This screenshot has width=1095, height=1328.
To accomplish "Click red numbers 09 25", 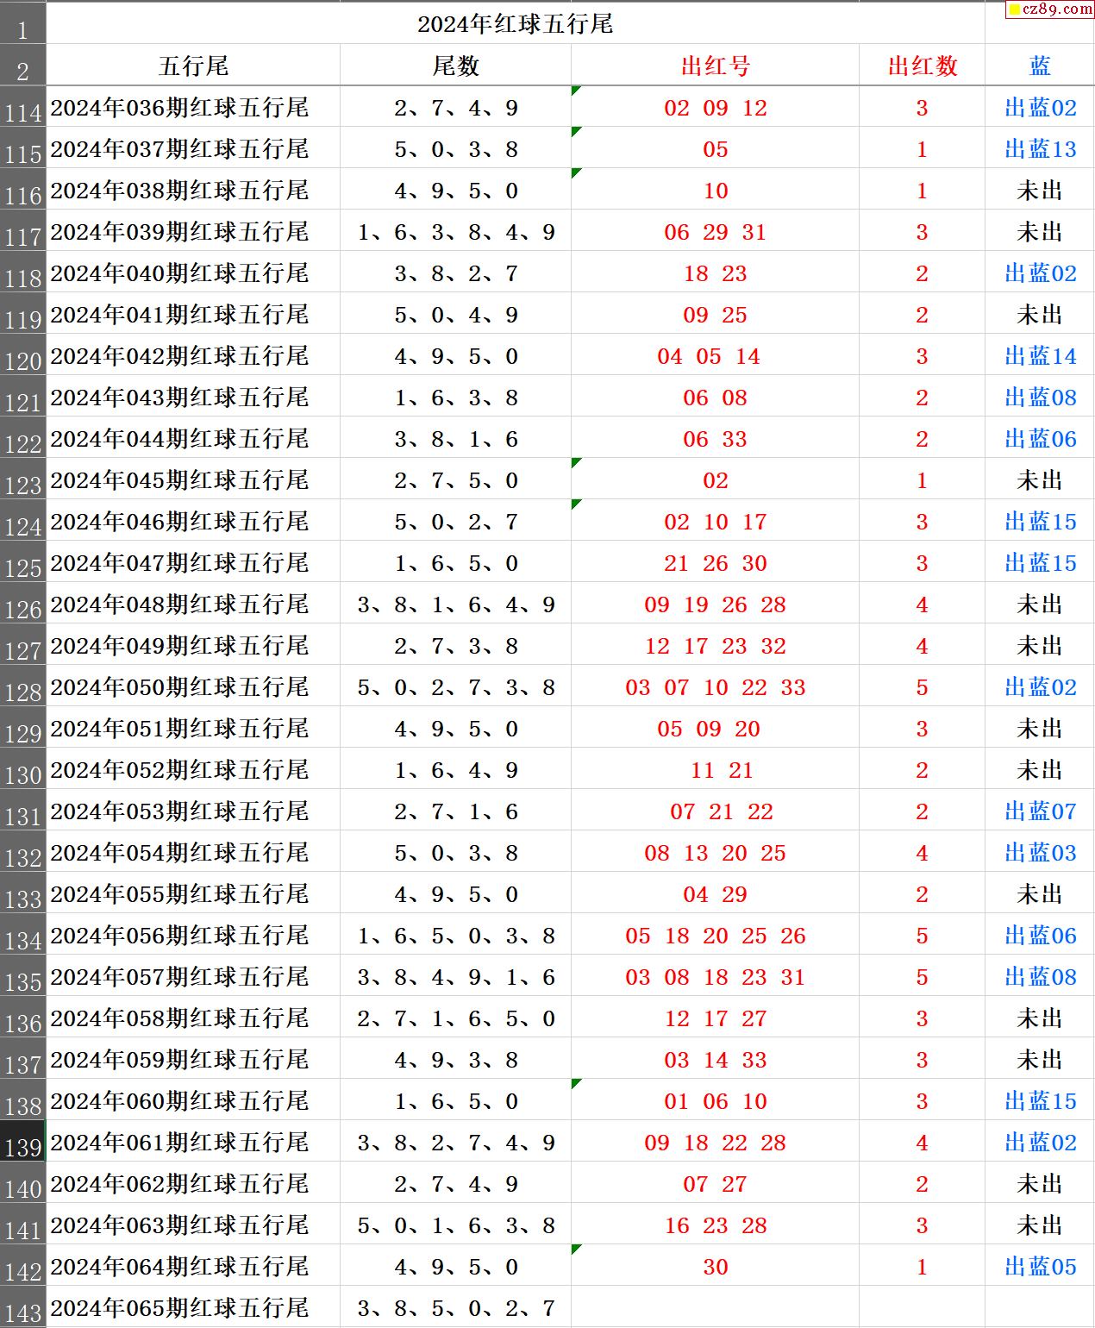I will point(715,314).
